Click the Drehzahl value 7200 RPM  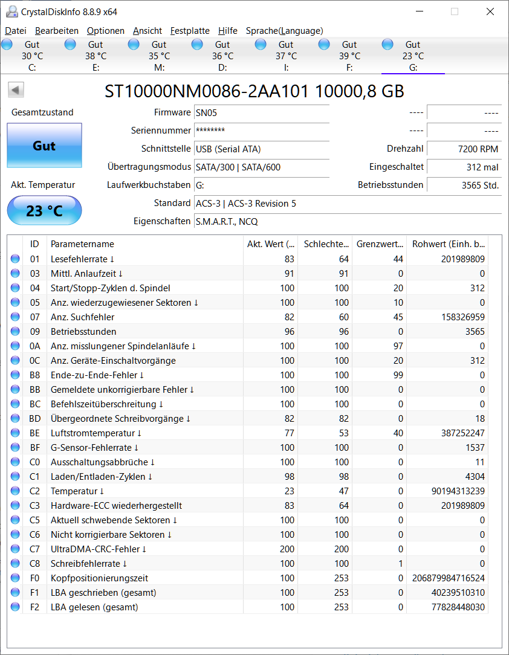[464, 149]
